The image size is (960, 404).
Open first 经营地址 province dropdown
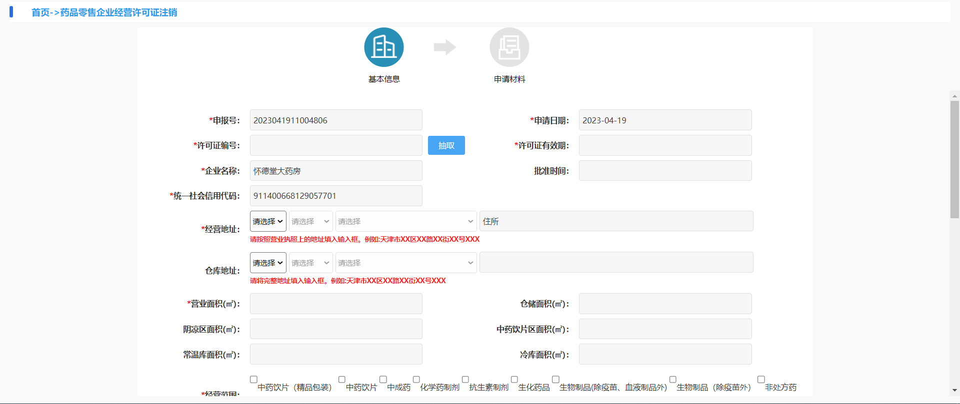[268, 221]
